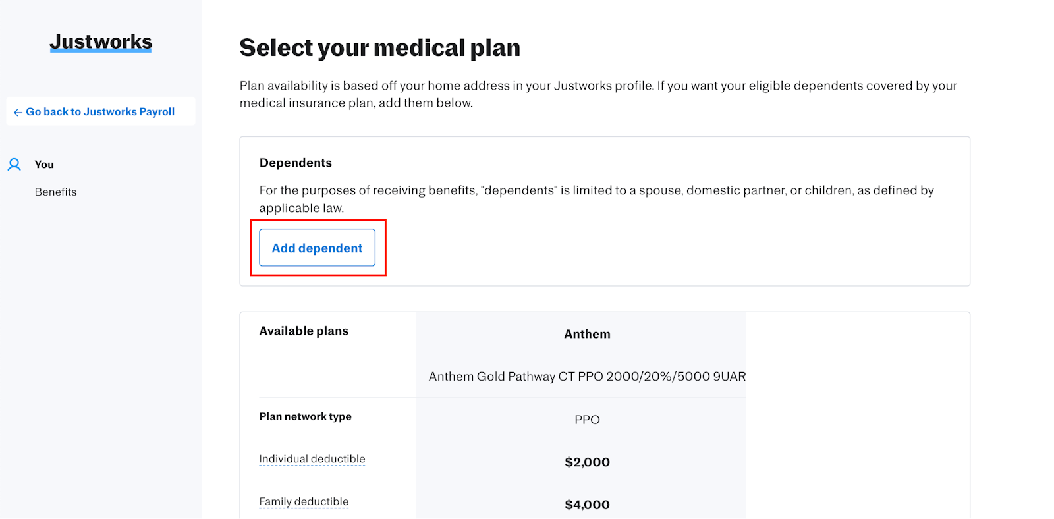Image resolution: width=1054 pixels, height=519 pixels.
Task: Click the $2,000 individual deductible value
Action: (x=587, y=462)
